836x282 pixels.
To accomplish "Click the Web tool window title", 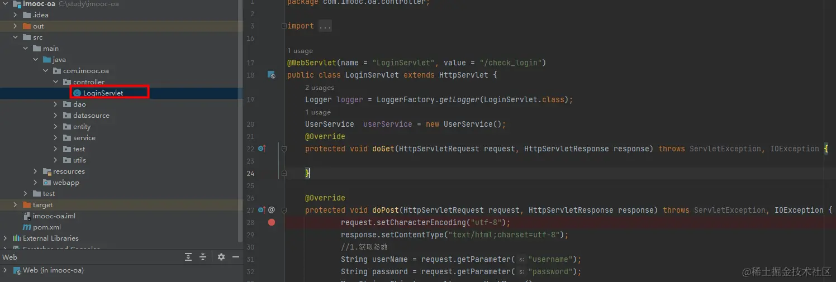I will click(10, 257).
